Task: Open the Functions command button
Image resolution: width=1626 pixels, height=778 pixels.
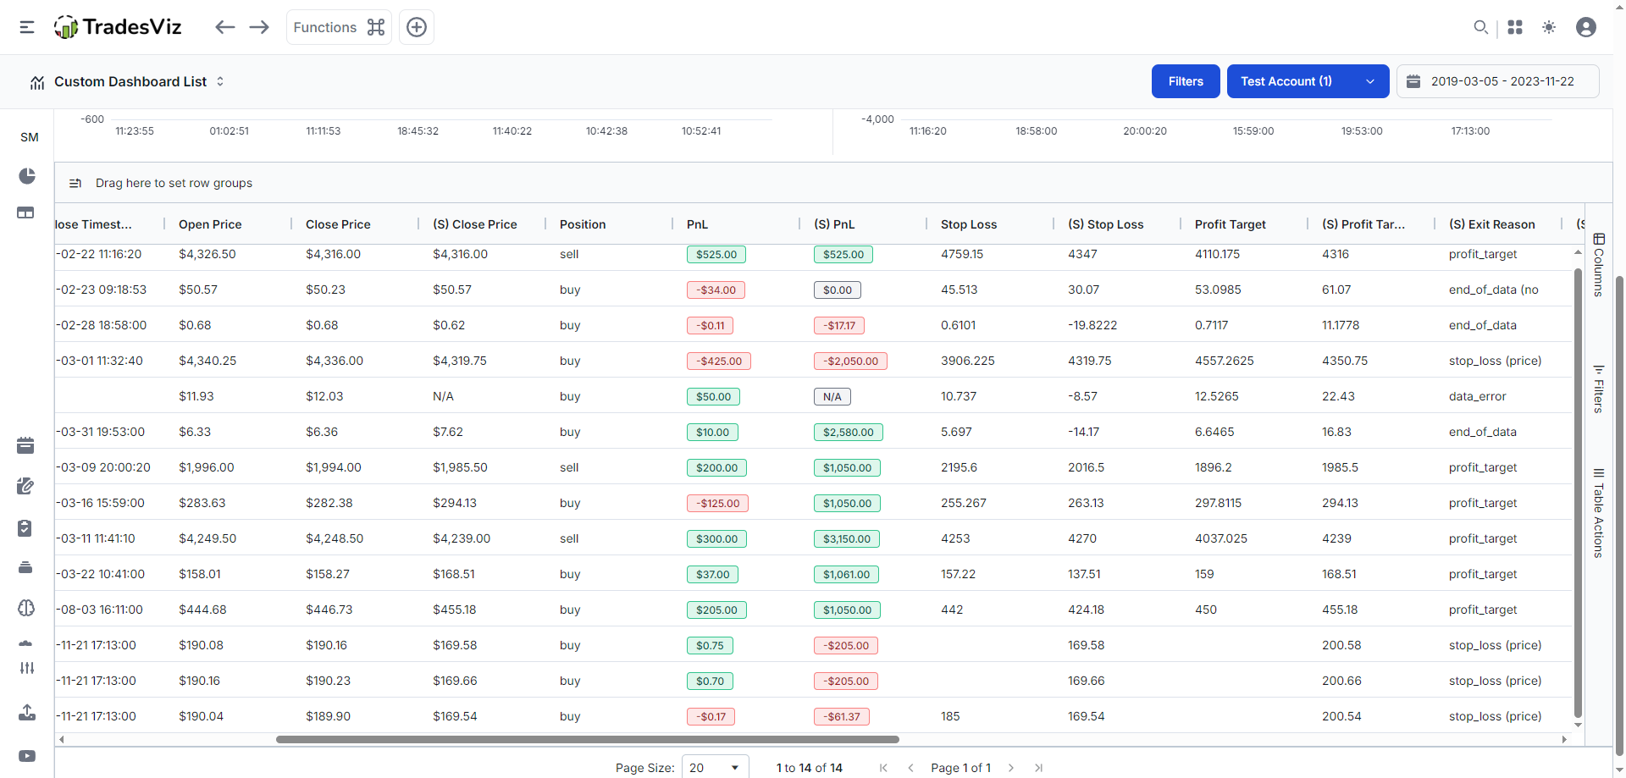Action: point(339,27)
